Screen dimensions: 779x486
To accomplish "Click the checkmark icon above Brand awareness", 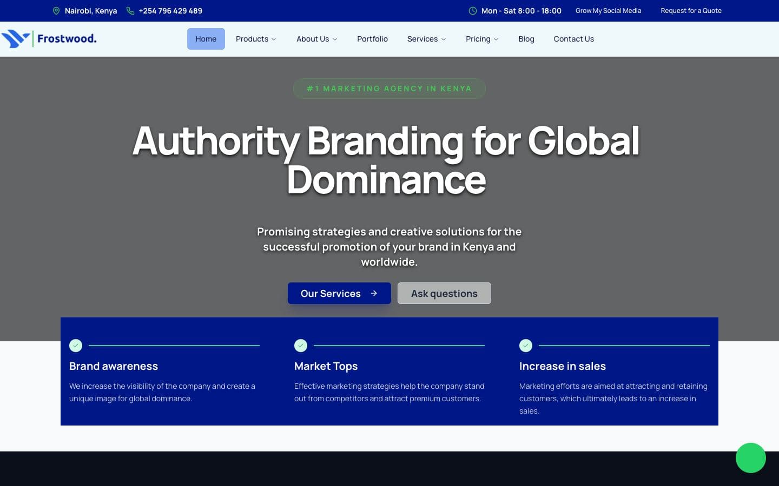I will (76, 345).
